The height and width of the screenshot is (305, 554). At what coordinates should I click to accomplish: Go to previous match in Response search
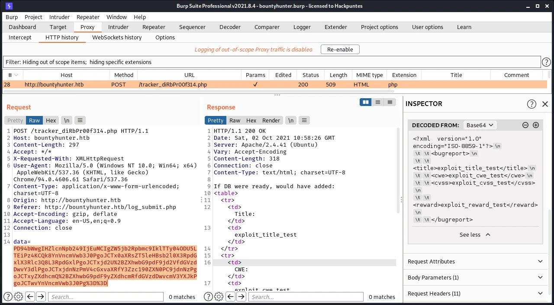point(230,297)
